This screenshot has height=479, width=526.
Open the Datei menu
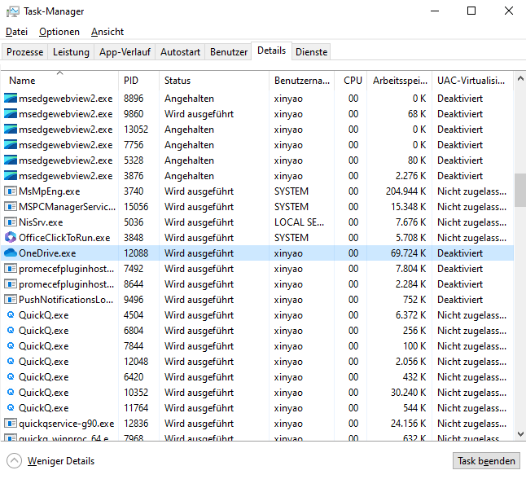tap(16, 32)
